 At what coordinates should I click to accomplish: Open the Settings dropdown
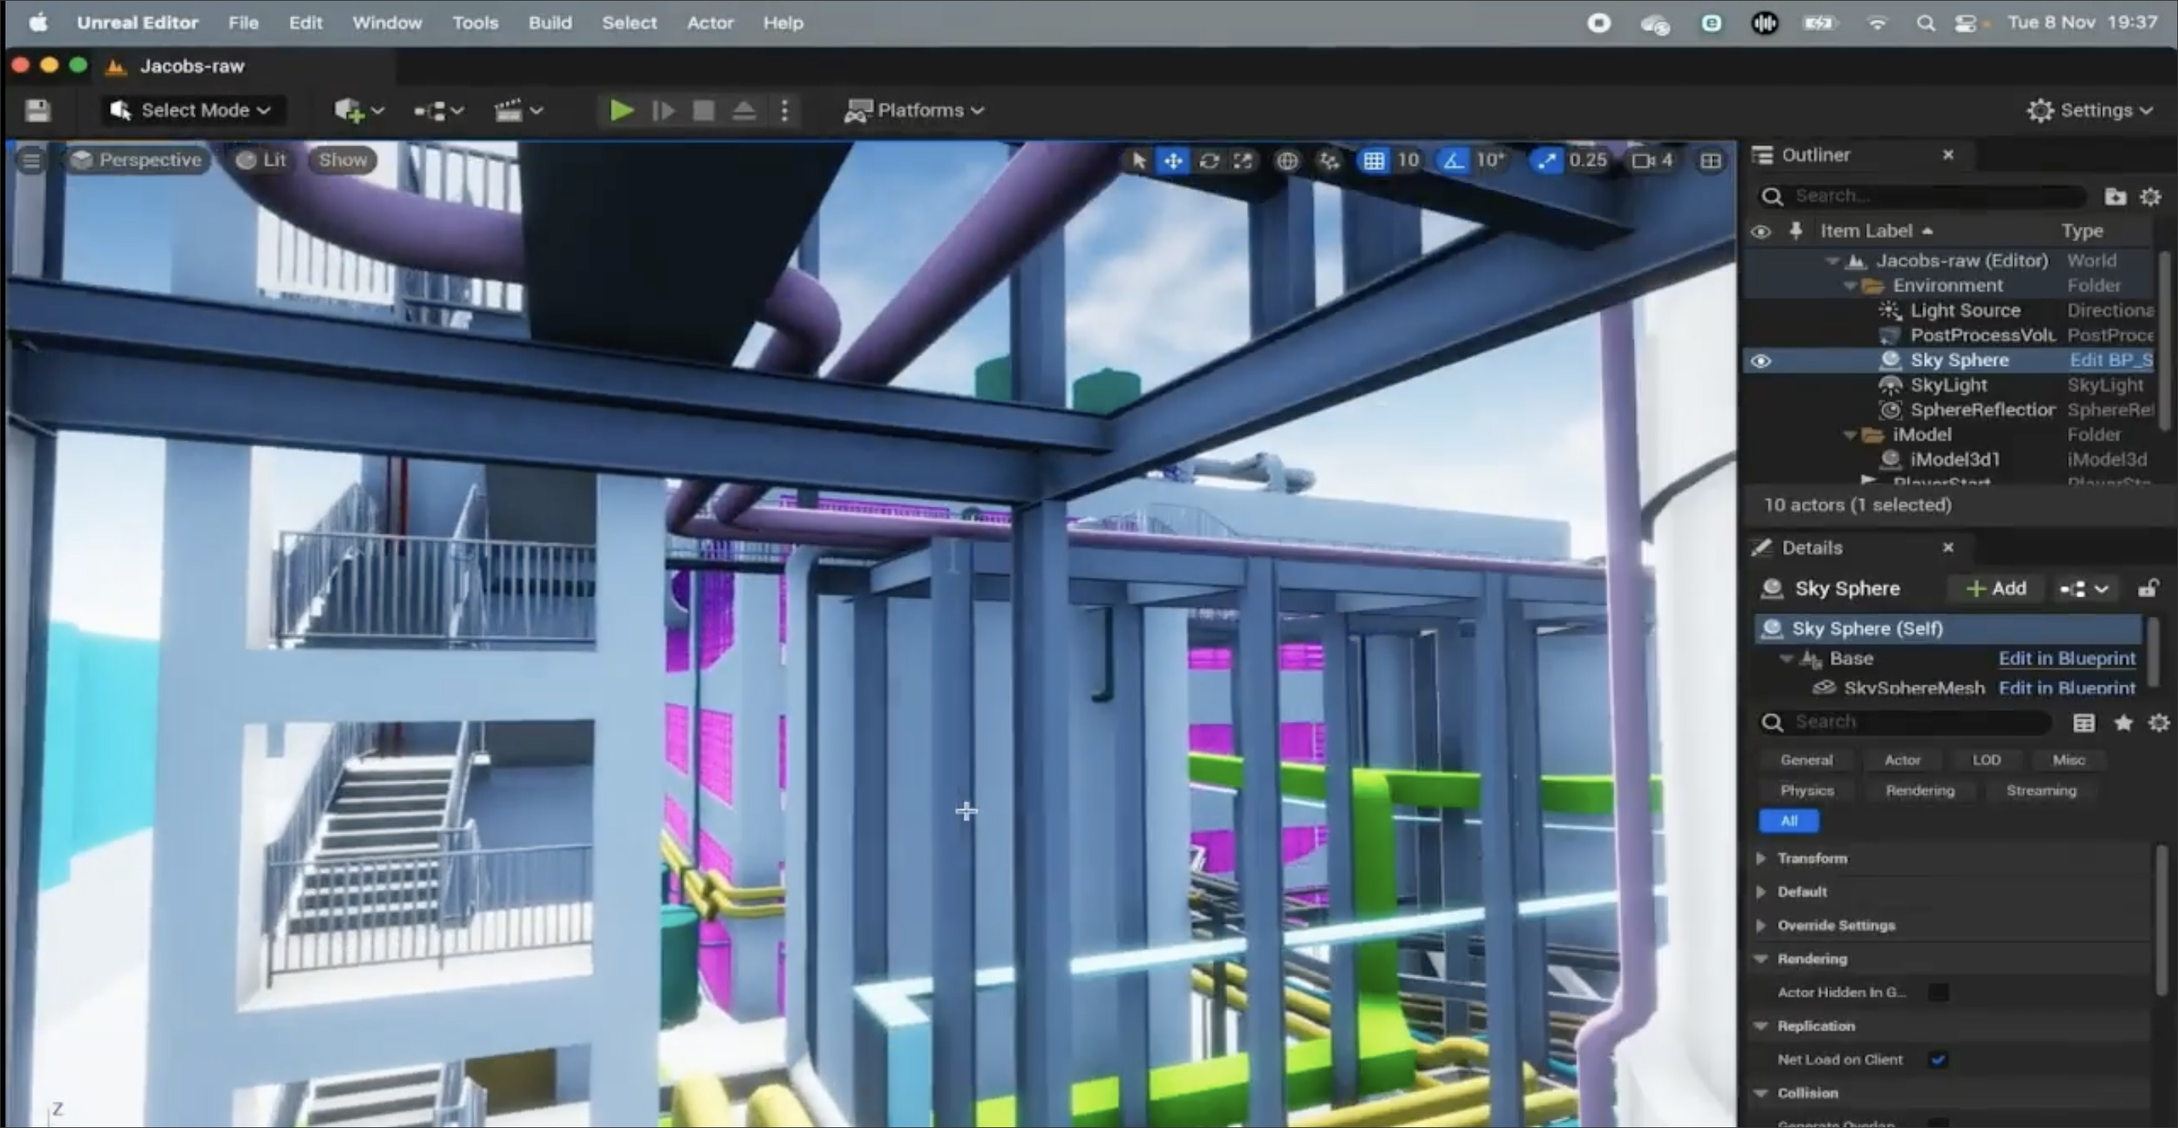[2089, 111]
